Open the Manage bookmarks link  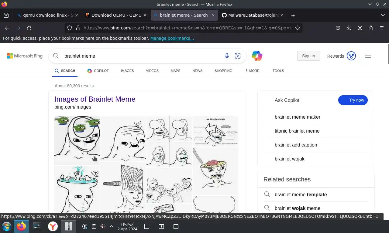[x=172, y=38]
